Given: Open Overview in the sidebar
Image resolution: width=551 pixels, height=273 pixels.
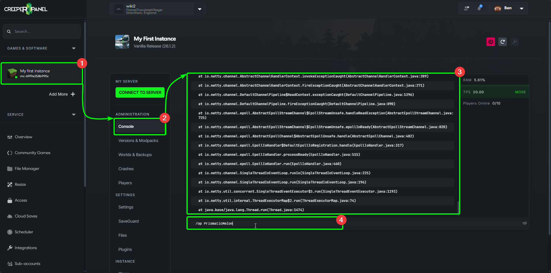Looking at the screenshot, I should [24, 137].
